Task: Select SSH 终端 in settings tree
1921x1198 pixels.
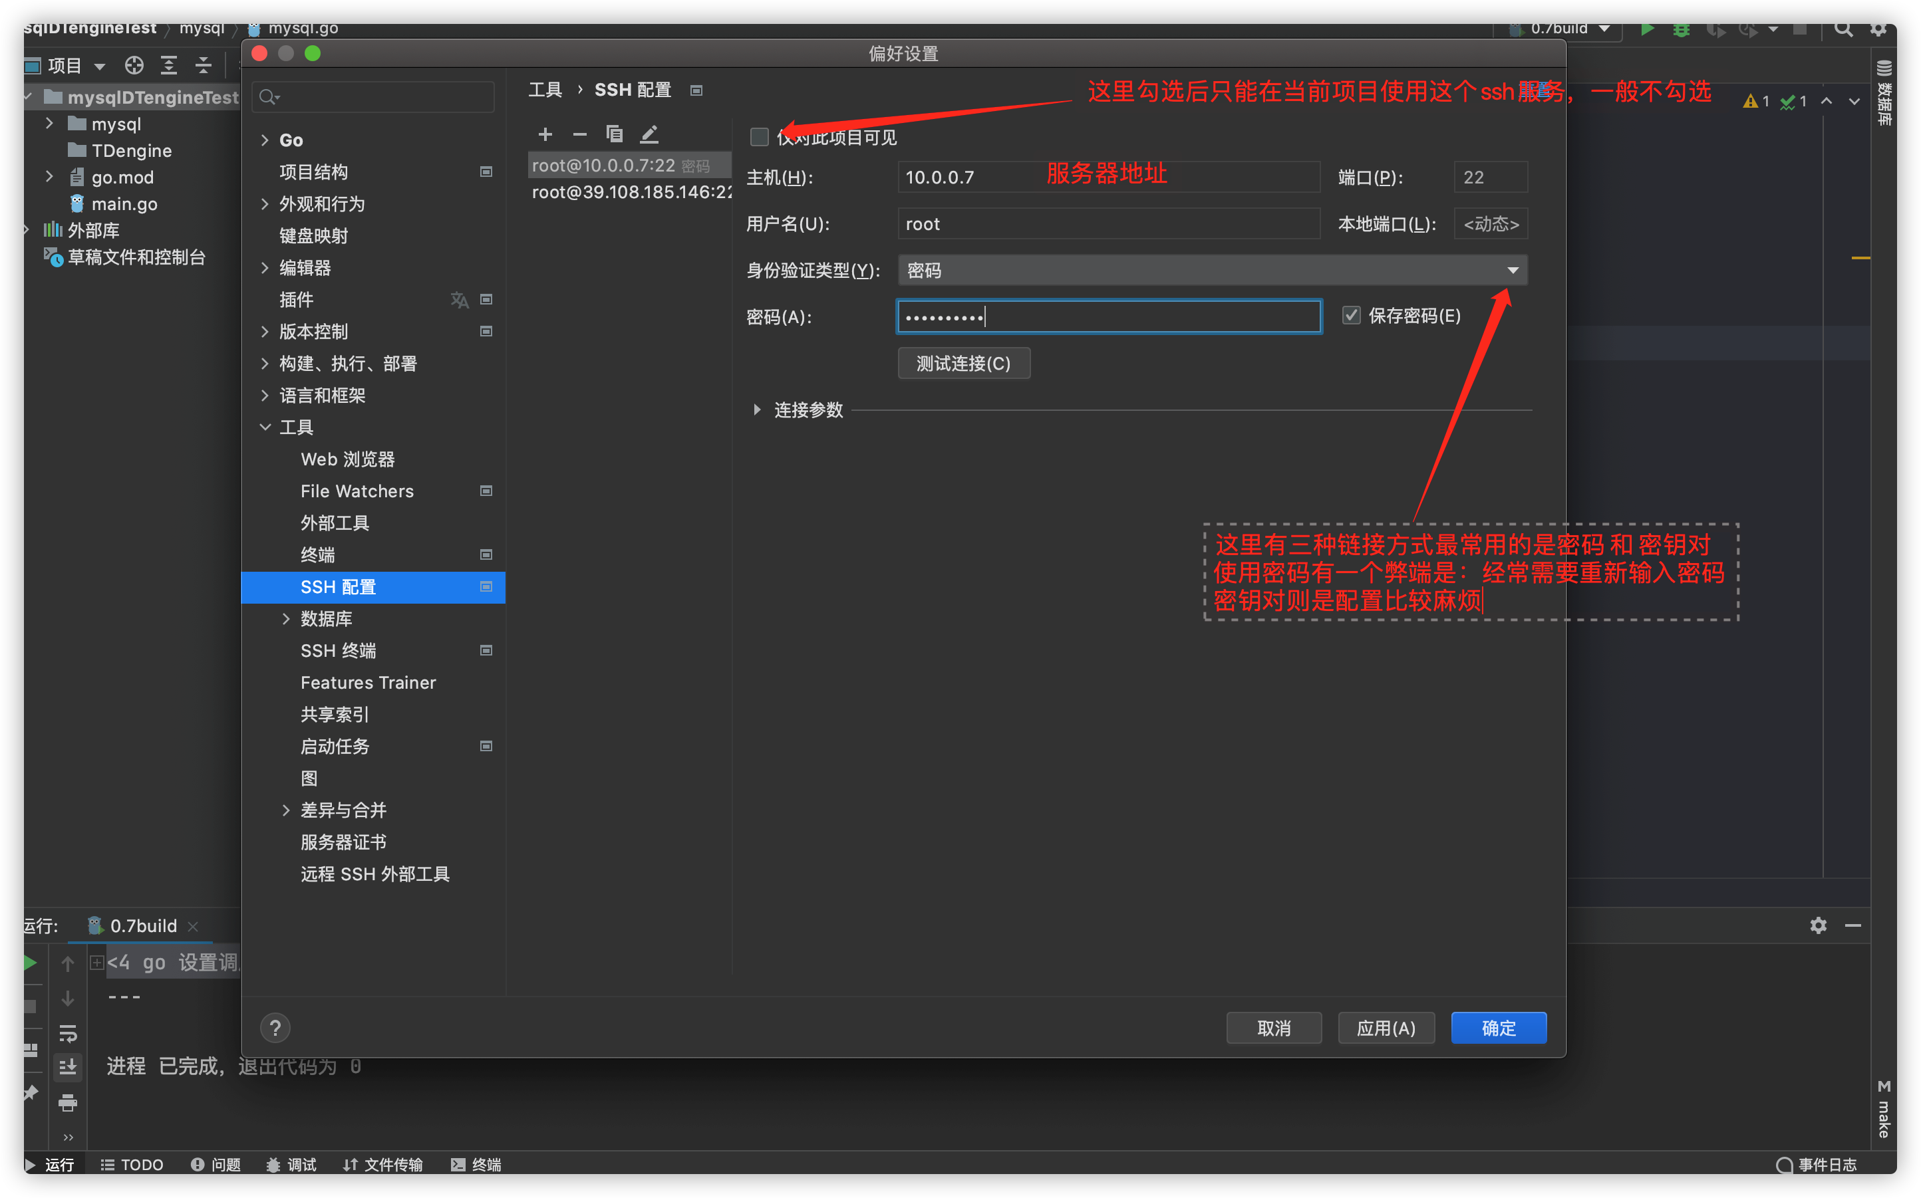Action: tap(339, 650)
